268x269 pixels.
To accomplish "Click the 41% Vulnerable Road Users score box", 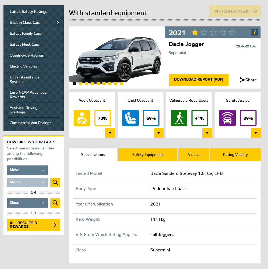I will tap(199, 118).
